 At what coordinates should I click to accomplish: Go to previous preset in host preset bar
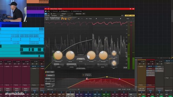click(x=54, y=14)
